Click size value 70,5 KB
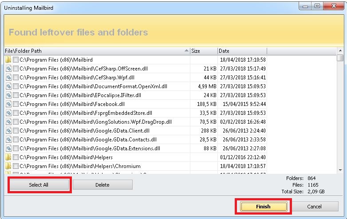This screenshot has height=219, width=347. pos(208,121)
